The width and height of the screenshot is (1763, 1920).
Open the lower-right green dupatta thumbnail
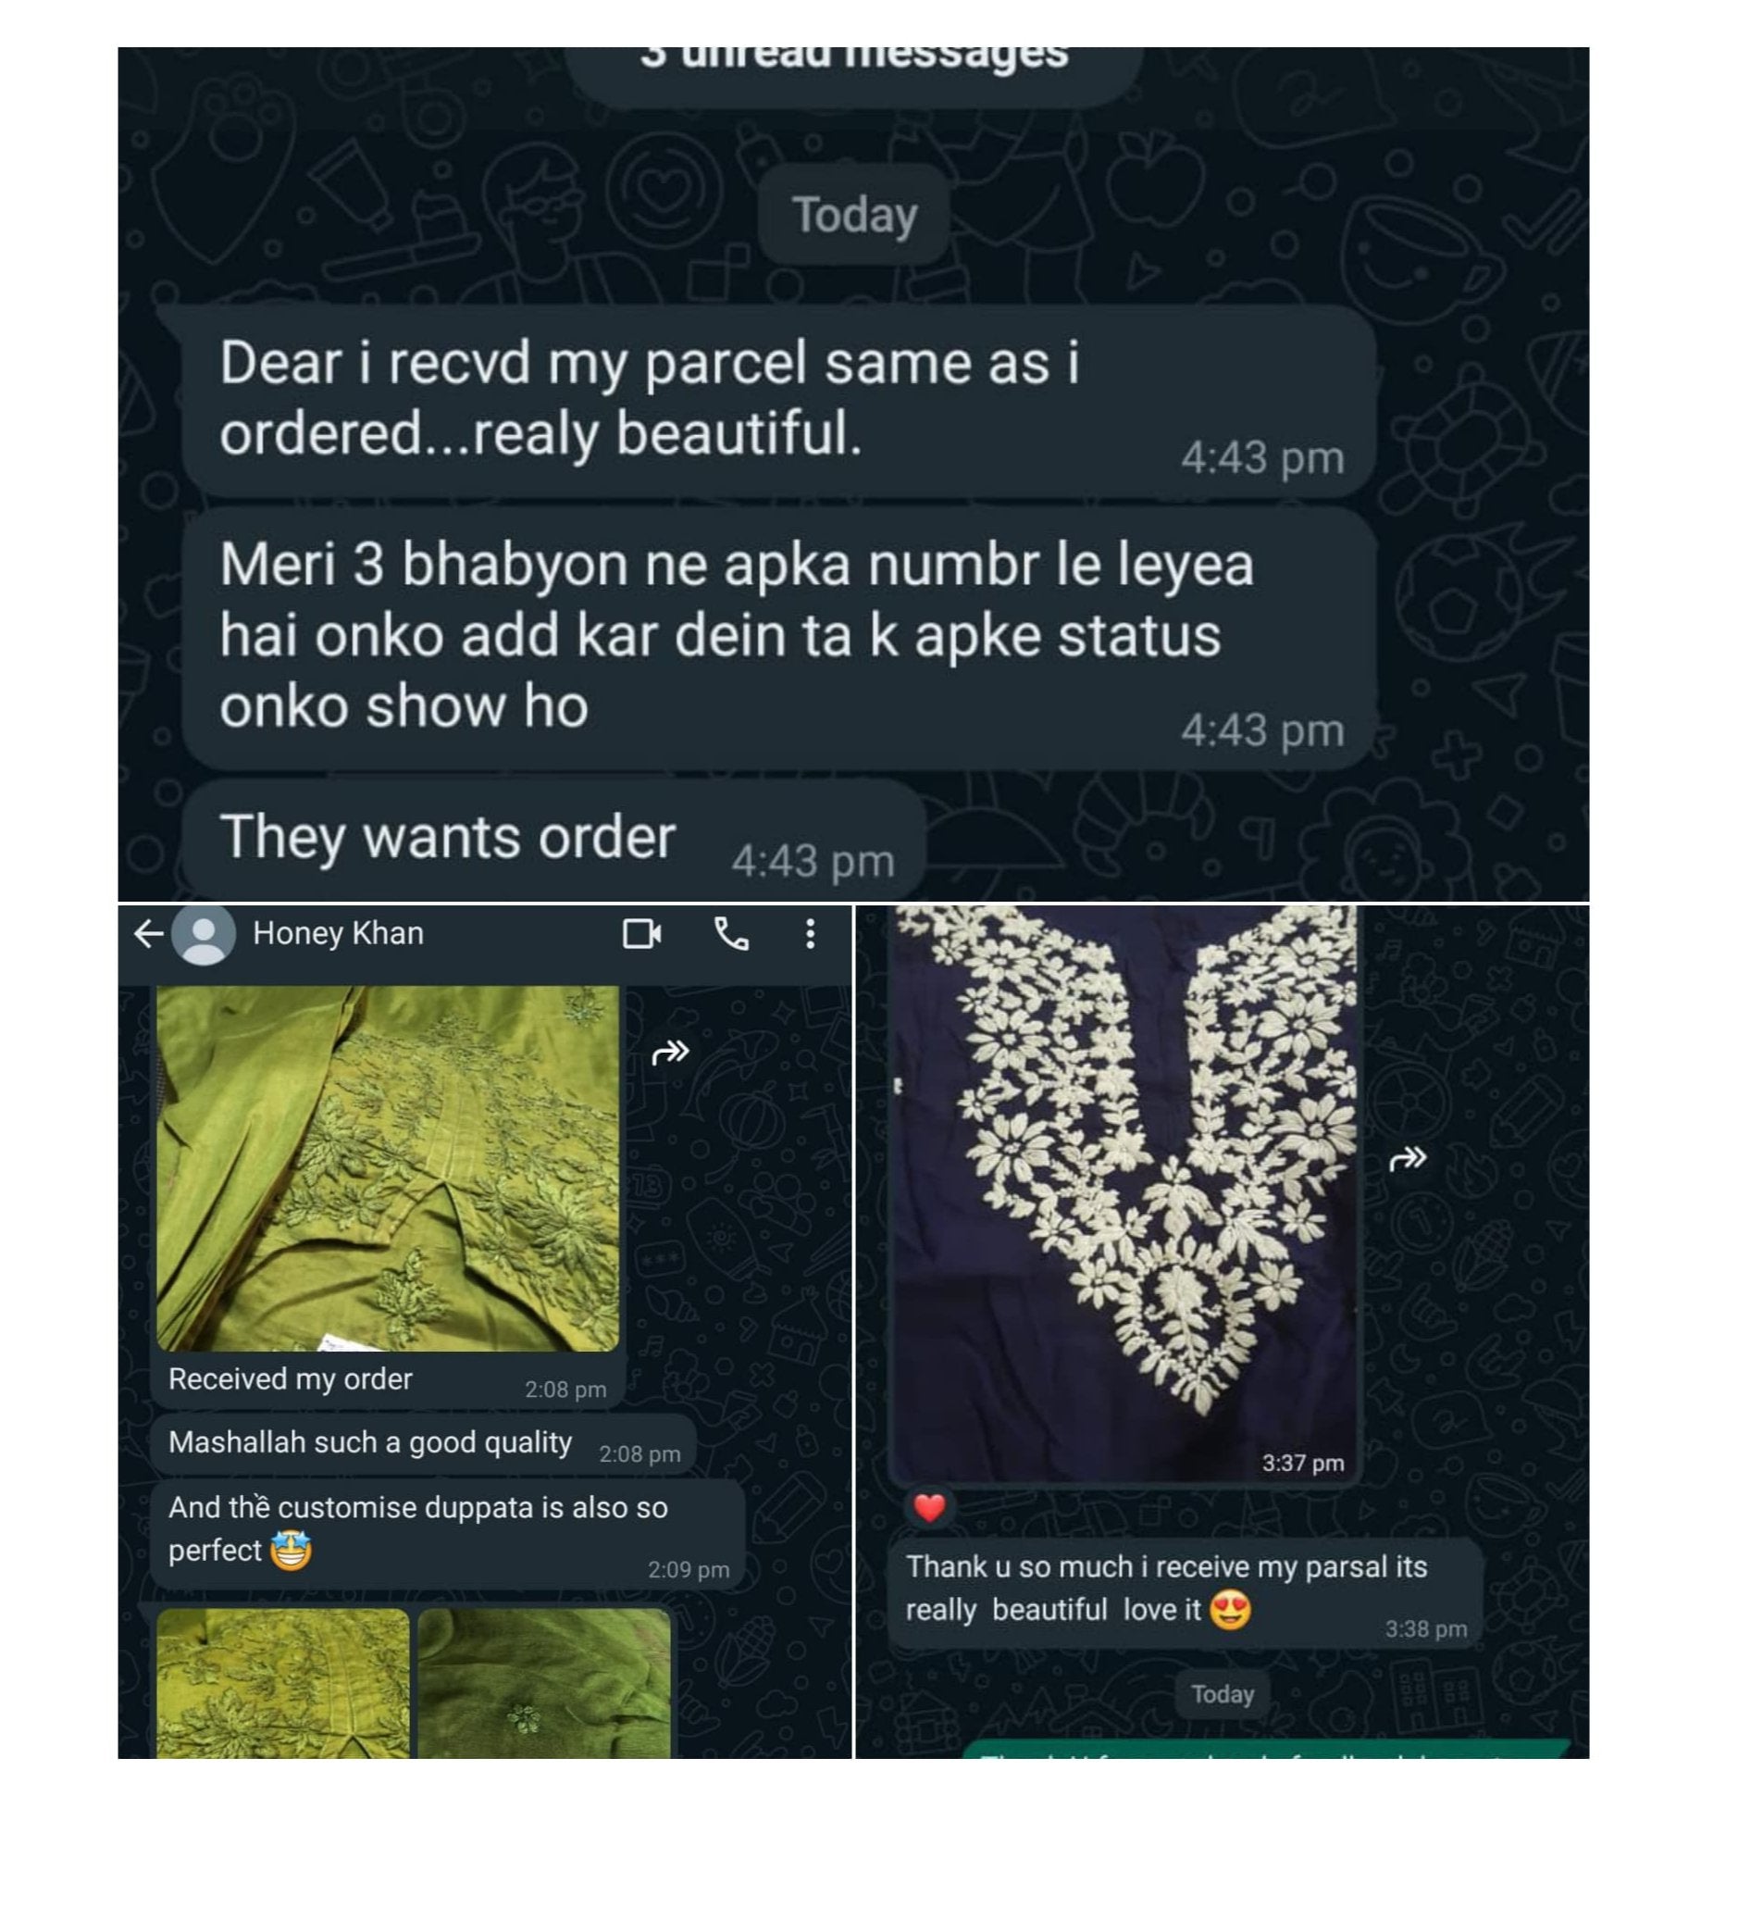click(544, 1683)
